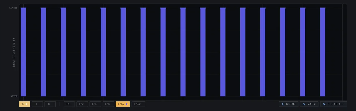Click the BEAT PROBABILITY axis title
Image resolution: width=356 pixels, height=111 pixels.
click(x=14, y=52)
